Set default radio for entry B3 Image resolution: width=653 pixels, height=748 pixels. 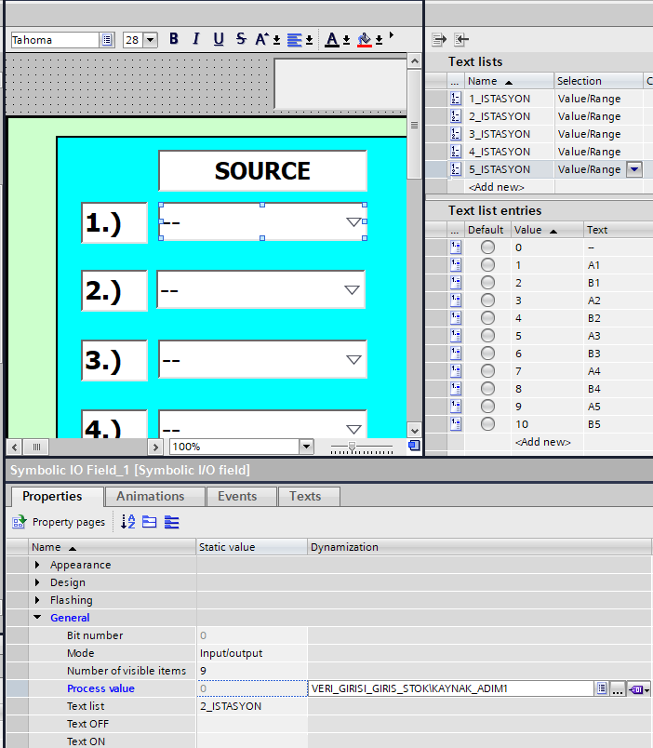click(487, 353)
